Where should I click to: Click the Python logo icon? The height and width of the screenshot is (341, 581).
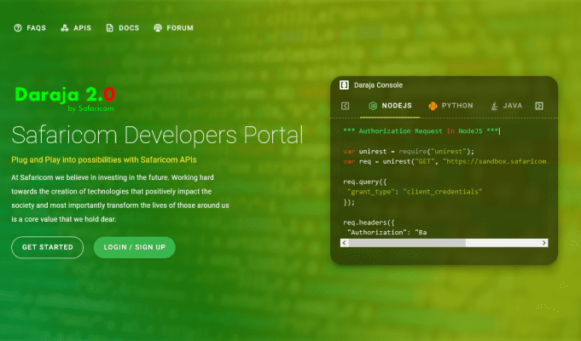[433, 107]
